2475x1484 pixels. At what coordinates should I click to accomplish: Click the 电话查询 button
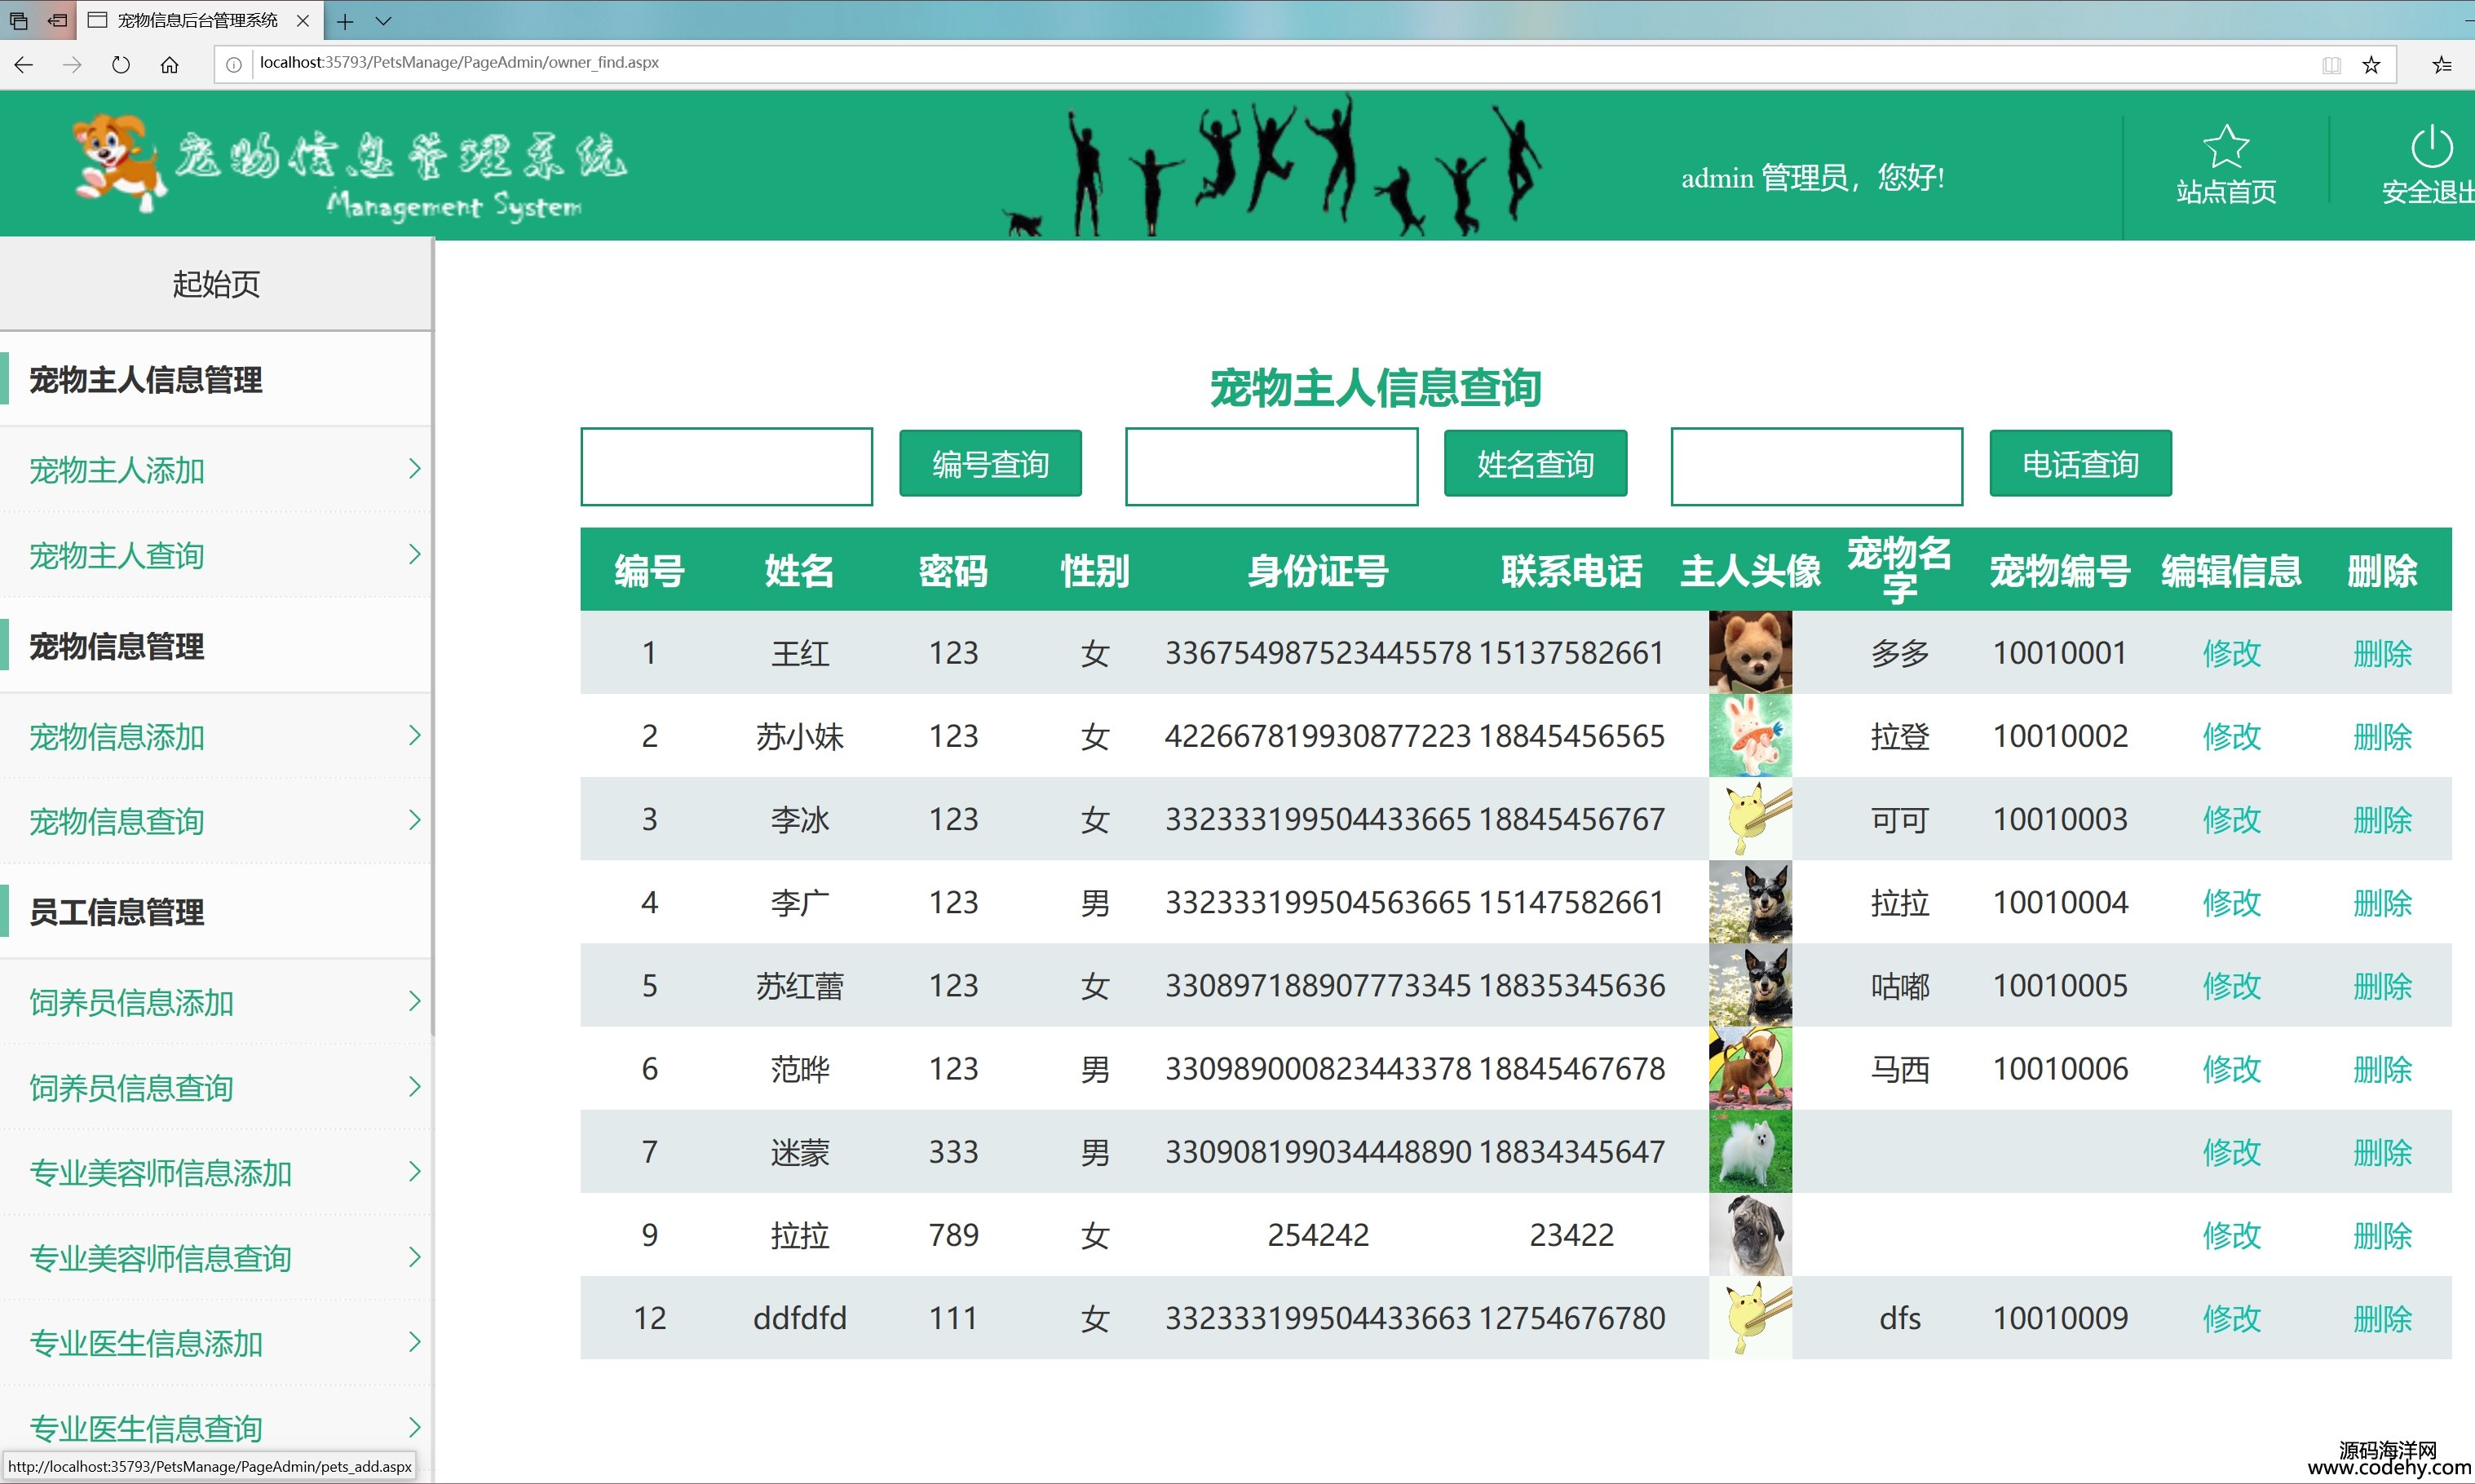click(x=2081, y=464)
